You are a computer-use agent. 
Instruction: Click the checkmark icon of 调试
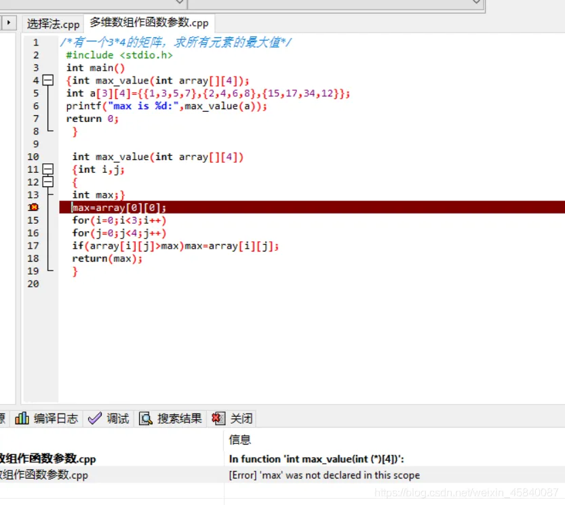(x=95, y=418)
